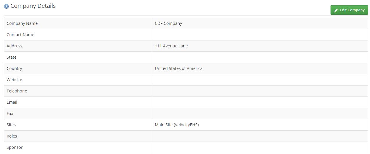Click the Website row label
Image resolution: width=370 pixels, height=154 pixels.
14,80
